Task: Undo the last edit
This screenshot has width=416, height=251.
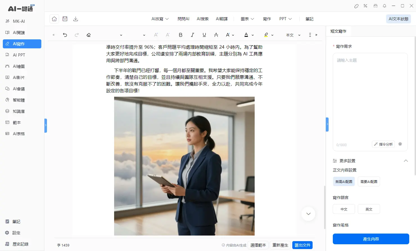Action: (65, 35)
